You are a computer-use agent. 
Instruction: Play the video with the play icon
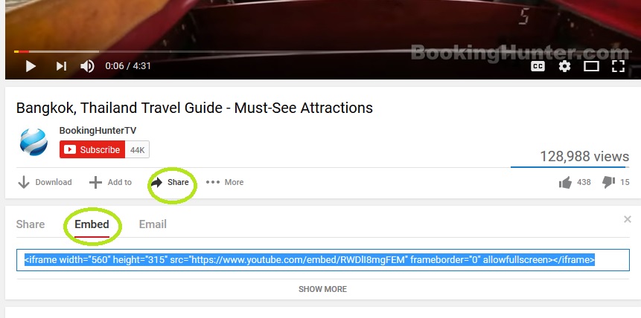tap(31, 66)
